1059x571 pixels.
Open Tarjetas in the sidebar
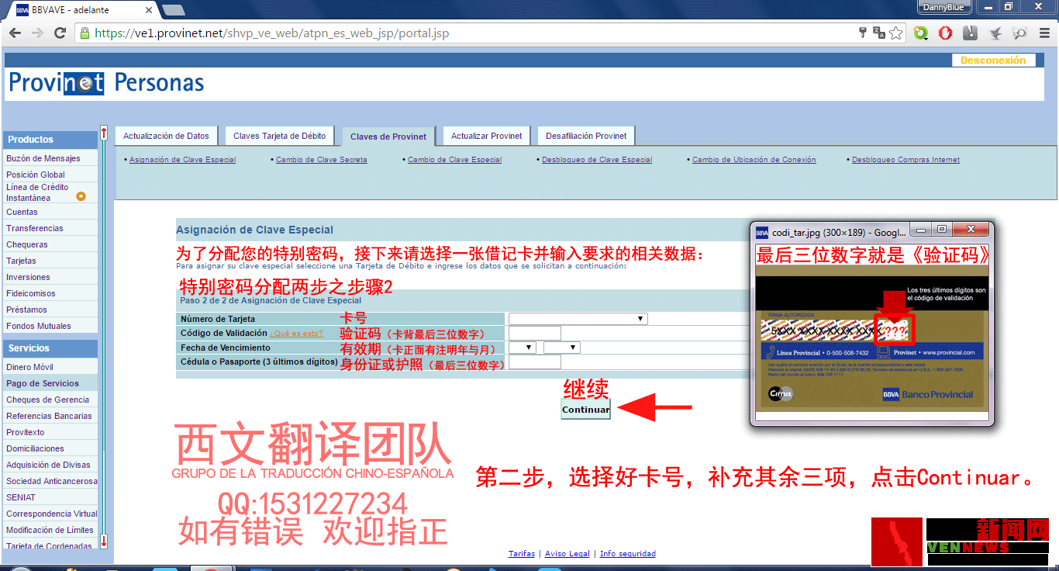click(50, 261)
